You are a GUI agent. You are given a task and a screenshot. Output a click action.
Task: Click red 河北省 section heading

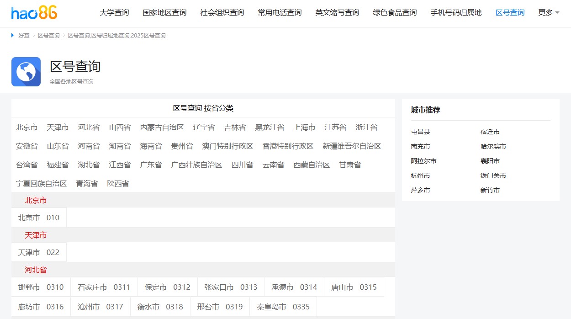[36, 270]
